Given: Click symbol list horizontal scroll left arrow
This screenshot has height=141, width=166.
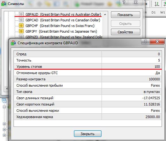Looking at the screenshot, I should coord(7,89).
